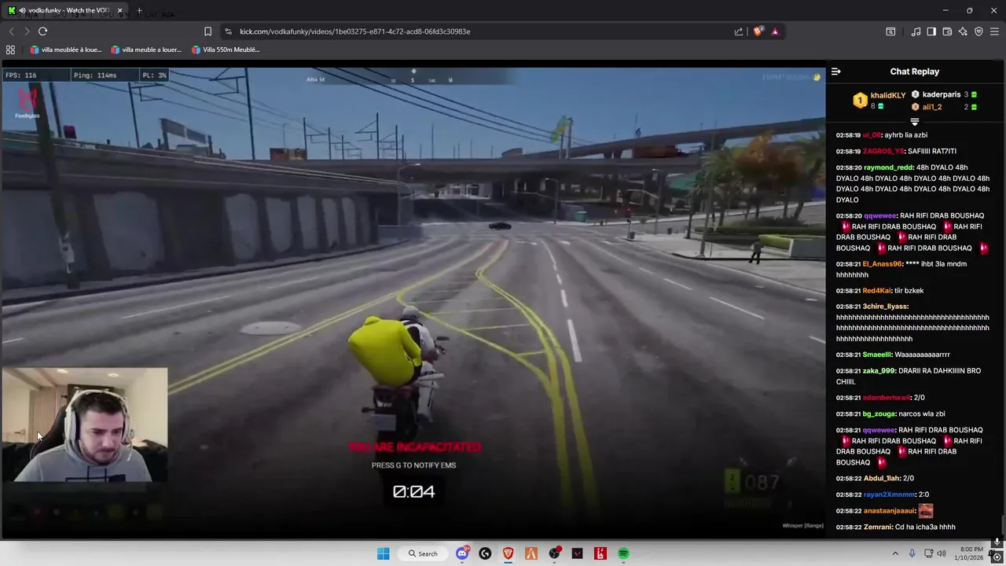The image size is (1006, 566).
Task: Bookmark this page with the bookmark icon
Action: 207,31
